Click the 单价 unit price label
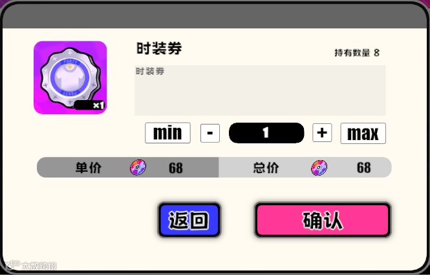Screen dimensions: 430x275 pos(89,167)
